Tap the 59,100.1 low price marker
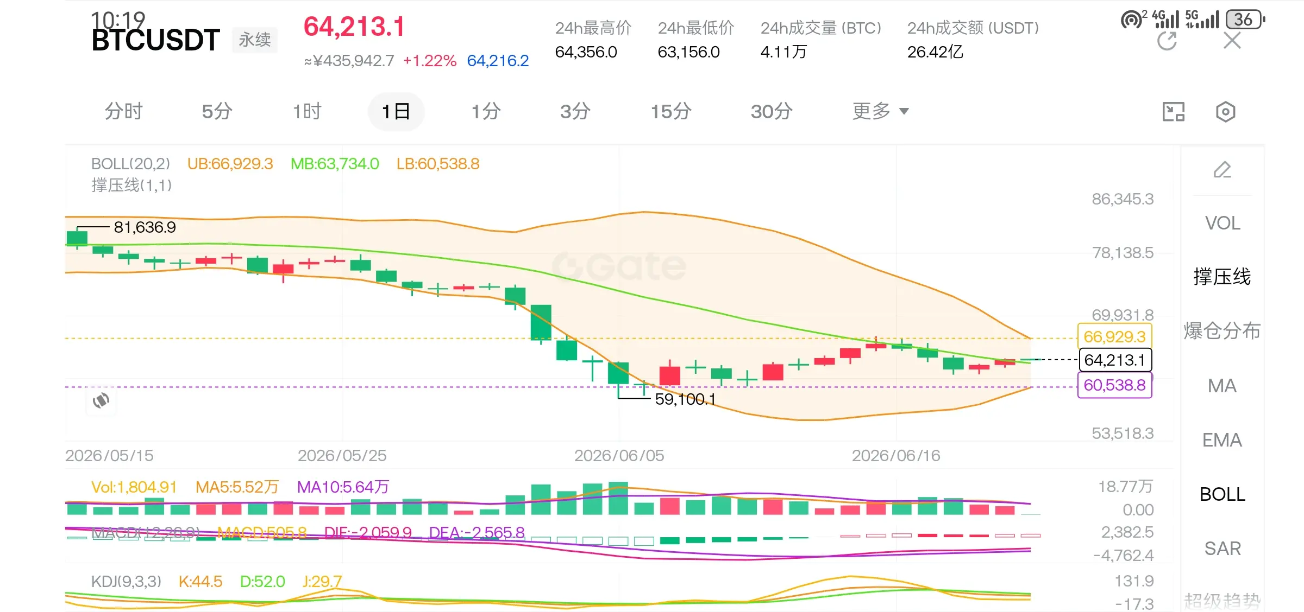1304x612 pixels. 685,399
